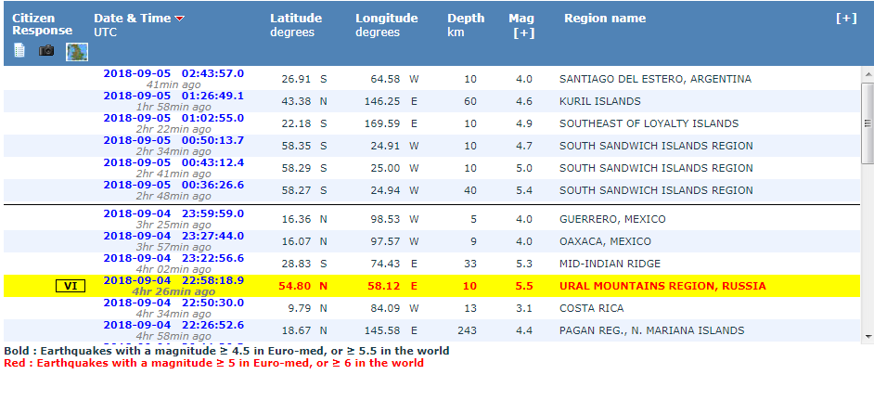This screenshot has height=413, width=874.
Task: Toggle the red sort arrow beside Date & Time
Action: pos(179,19)
